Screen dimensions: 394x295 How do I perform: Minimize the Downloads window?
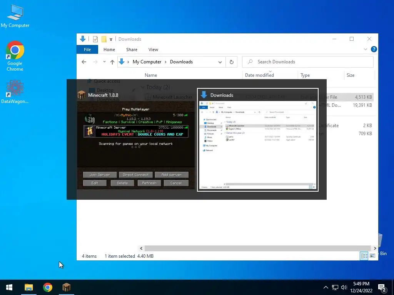[334, 39]
